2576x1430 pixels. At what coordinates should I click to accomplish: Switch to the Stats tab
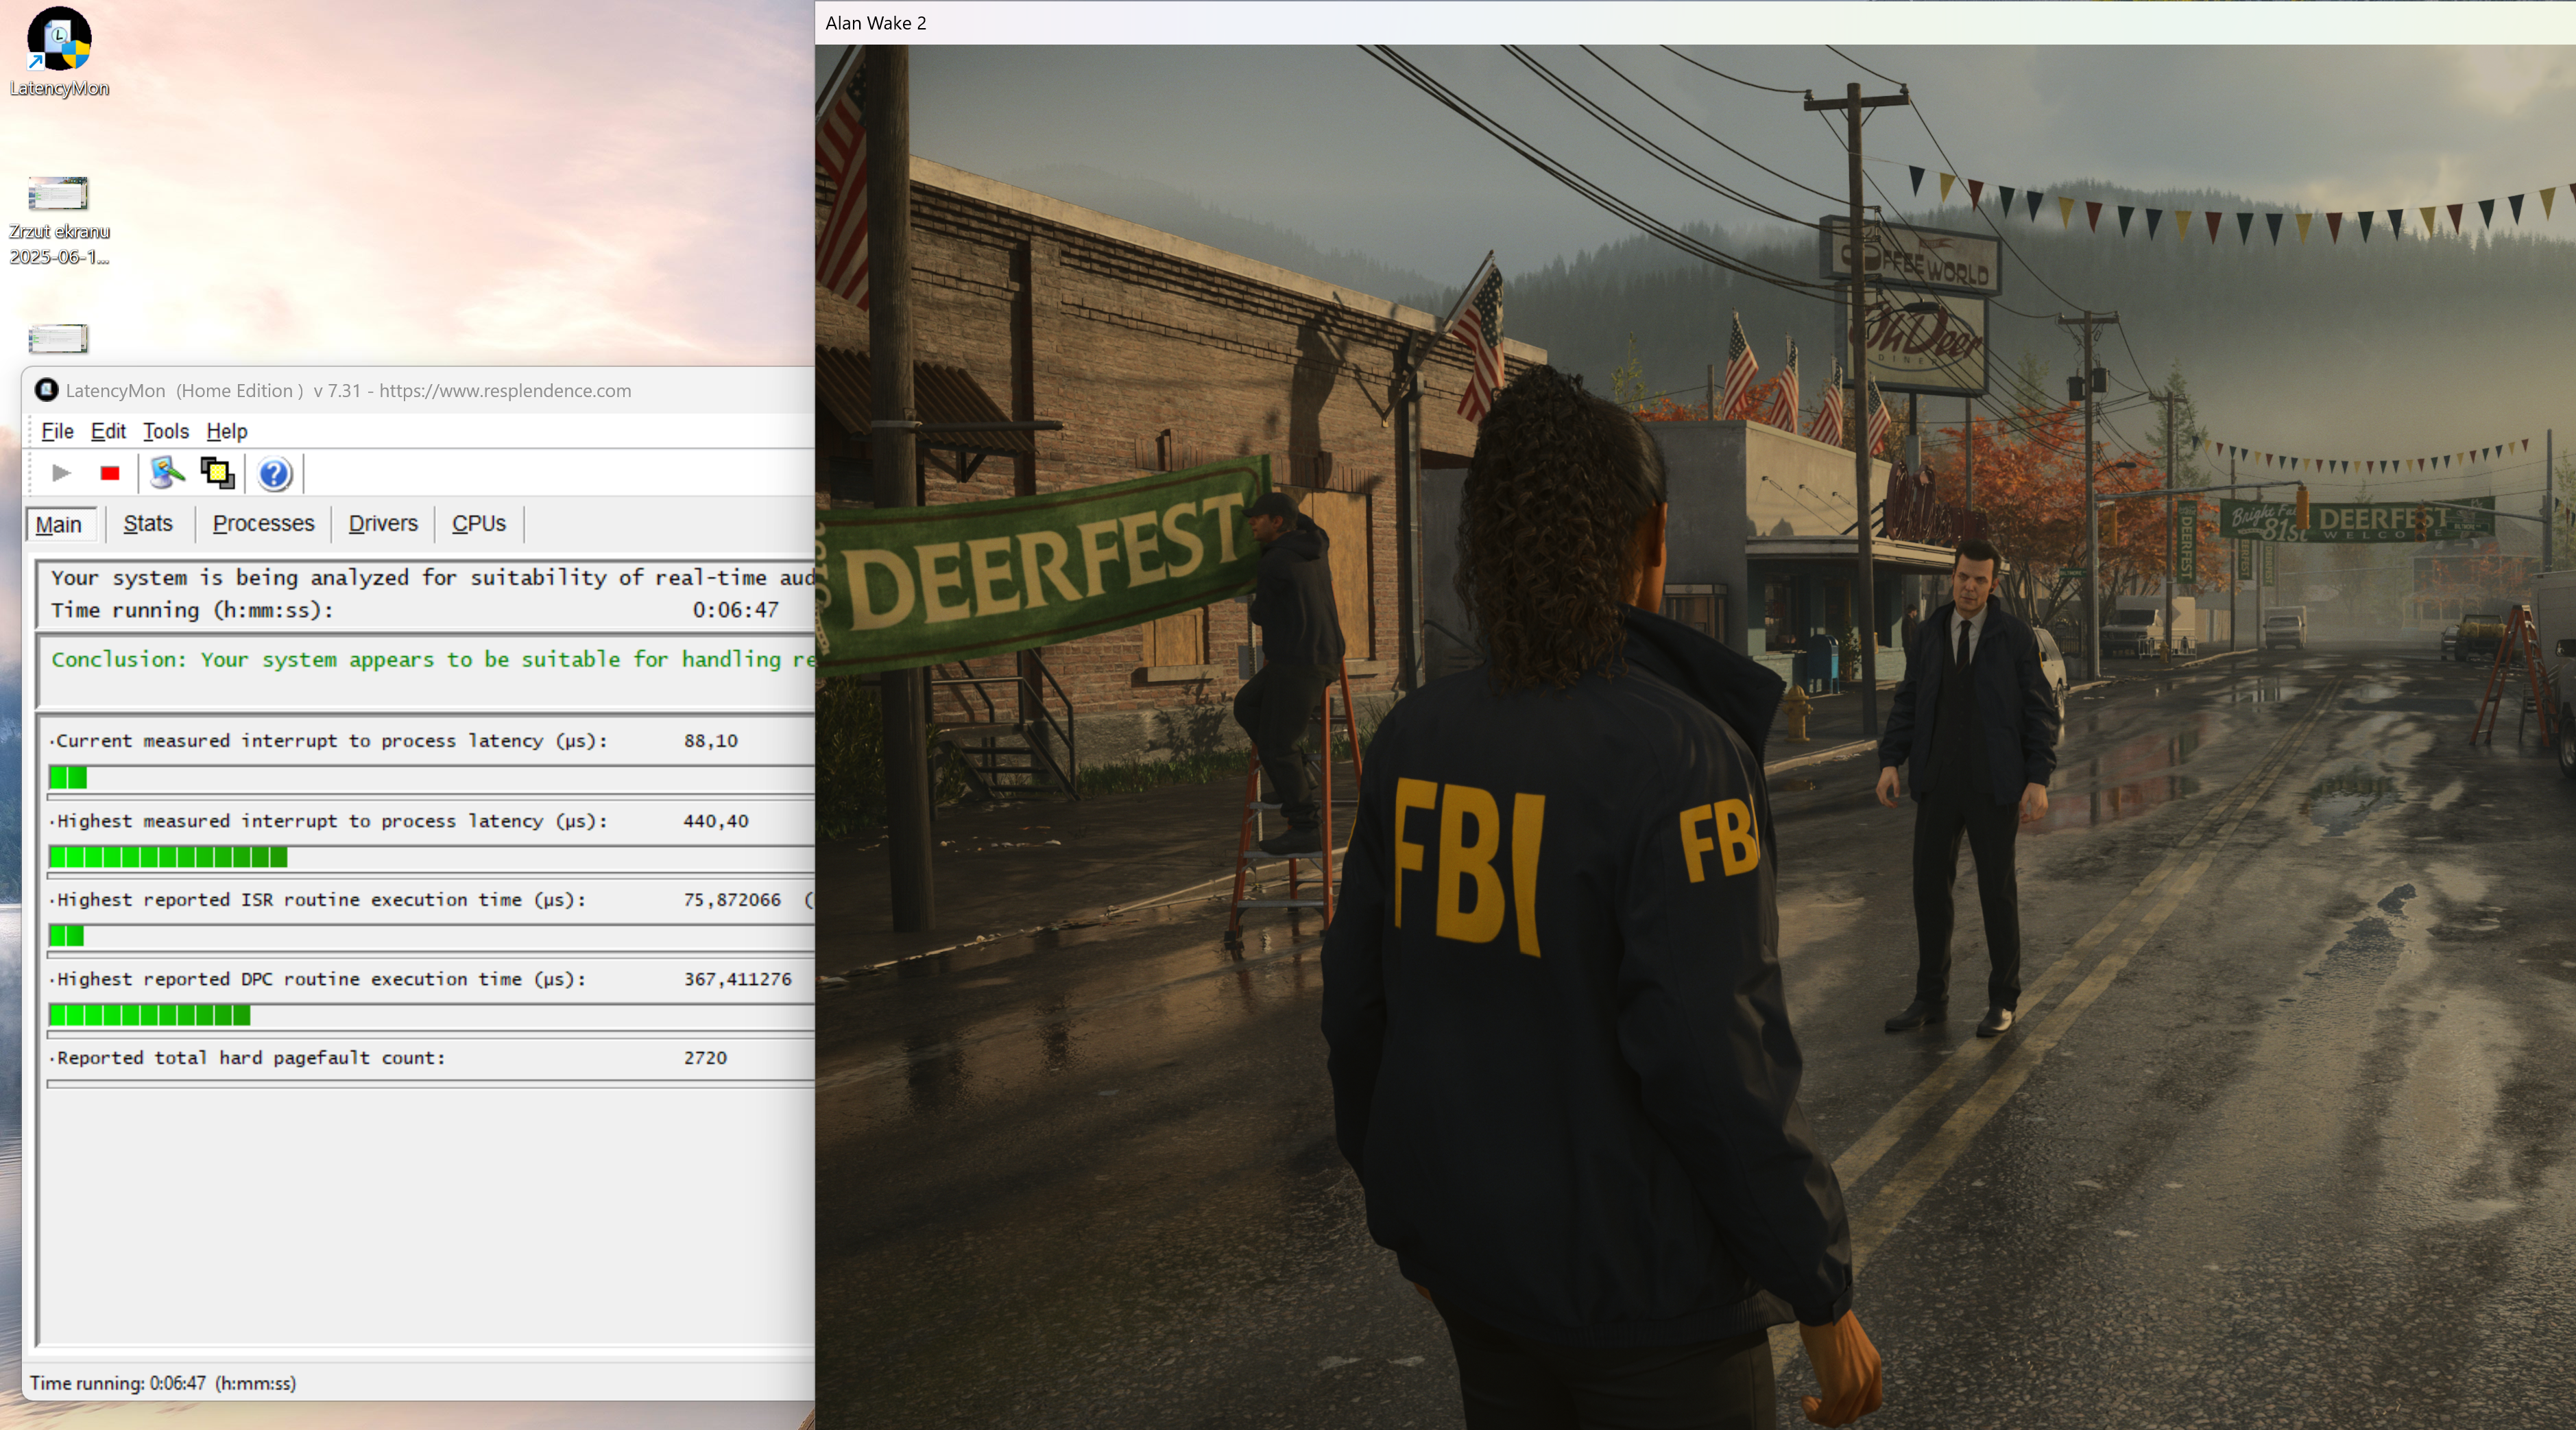coord(148,524)
